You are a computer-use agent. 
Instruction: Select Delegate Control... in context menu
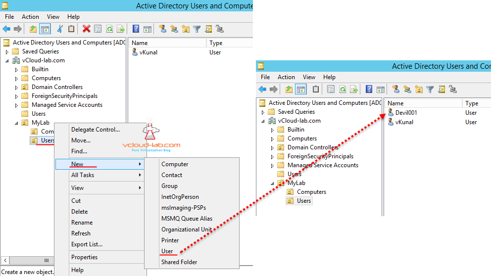pos(96,130)
